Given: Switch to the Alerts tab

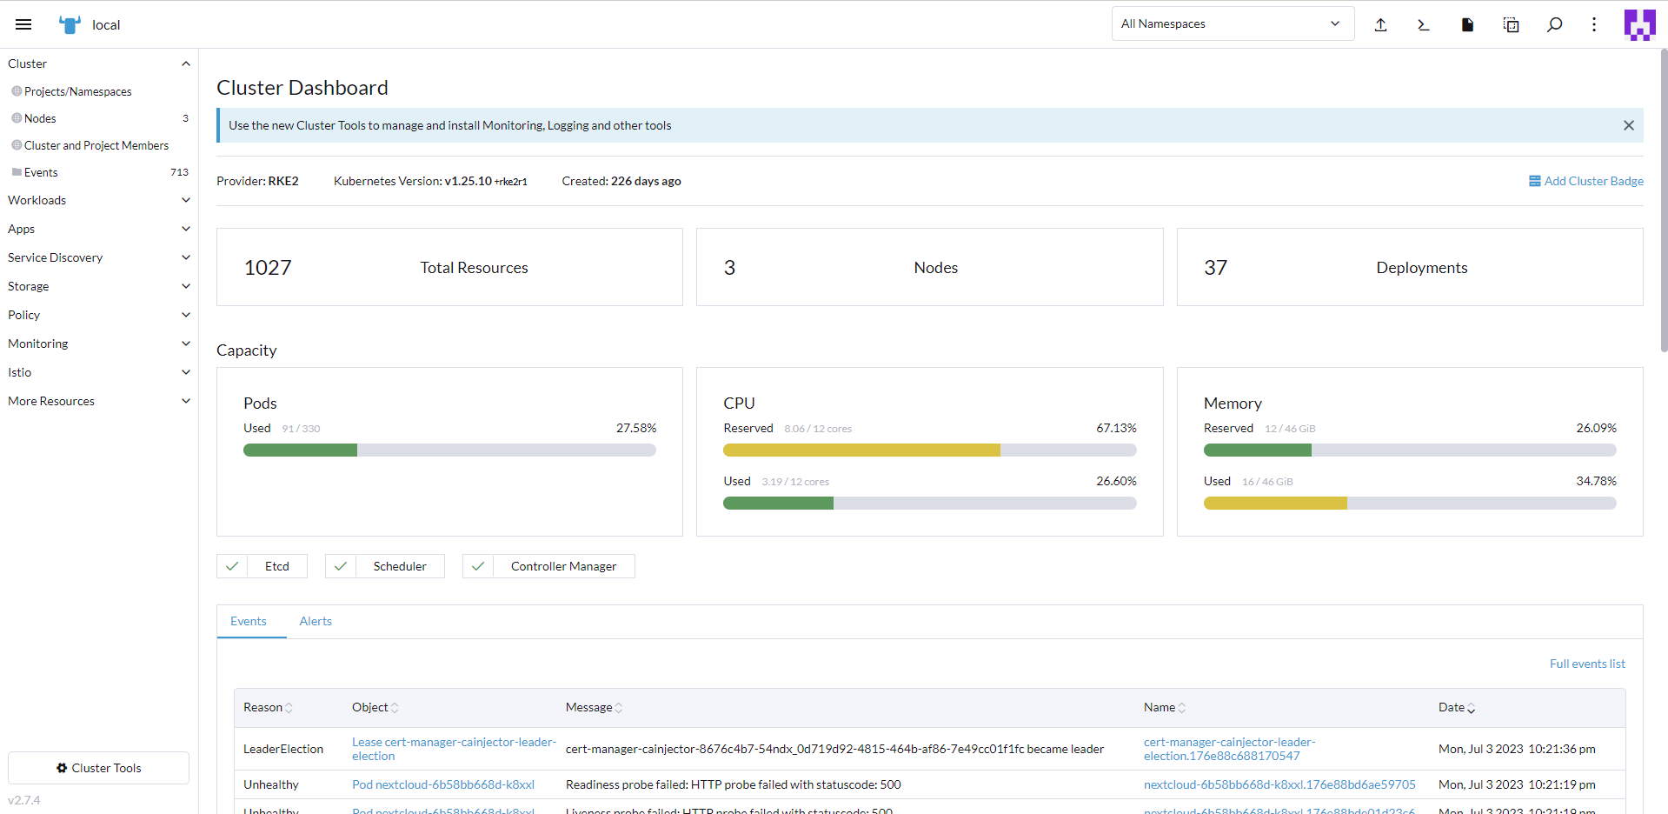Looking at the screenshot, I should pyautogui.click(x=316, y=621).
